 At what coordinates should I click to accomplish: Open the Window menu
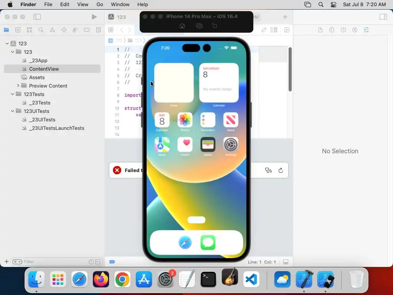(x=120, y=5)
